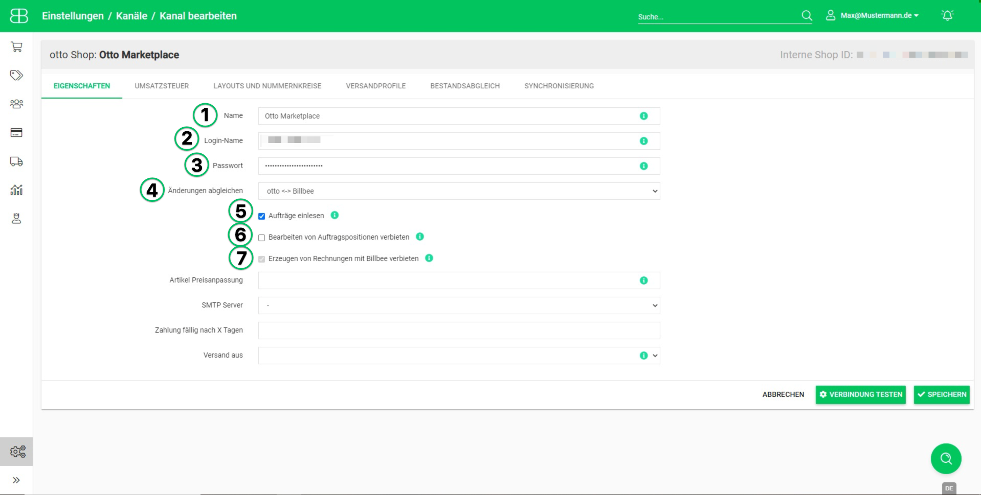Show info for Aufträge einlesen

(x=335, y=215)
